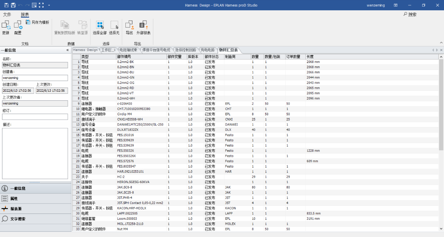Click 转至源 (go to source) icon

[x=82, y=28]
